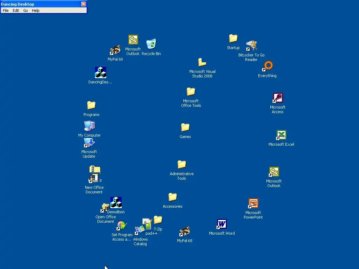
Task: Click the Microsoft Visual Studio 2008 folder
Action: pyautogui.click(x=202, y=62)
